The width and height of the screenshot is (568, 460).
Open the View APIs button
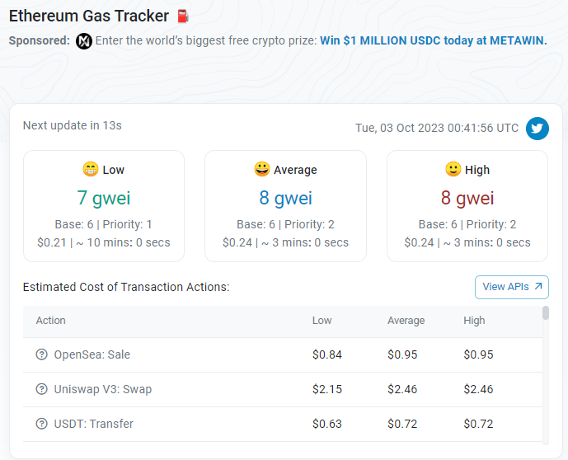[x=511, y=287]
